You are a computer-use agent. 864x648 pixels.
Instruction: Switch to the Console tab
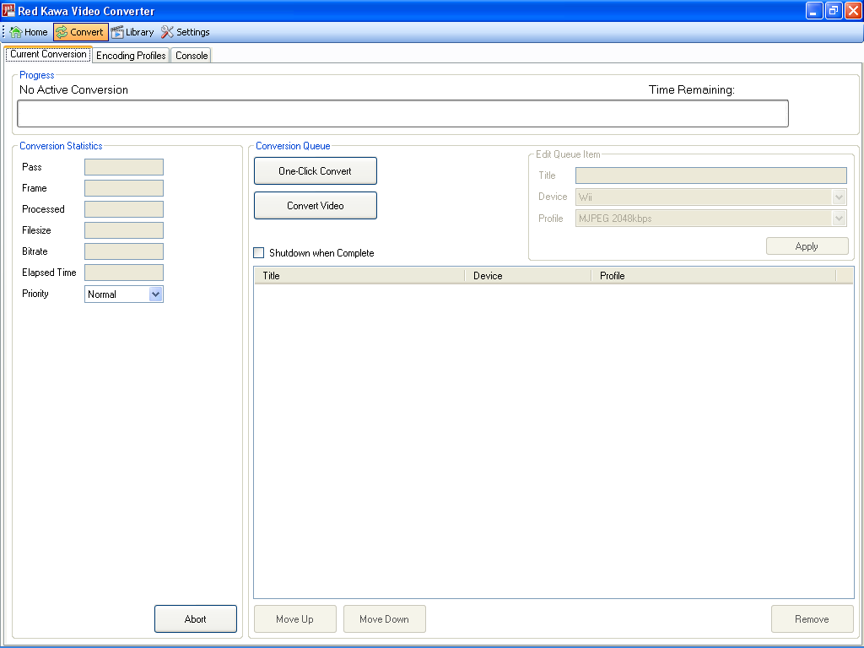[x=192, y=56]
